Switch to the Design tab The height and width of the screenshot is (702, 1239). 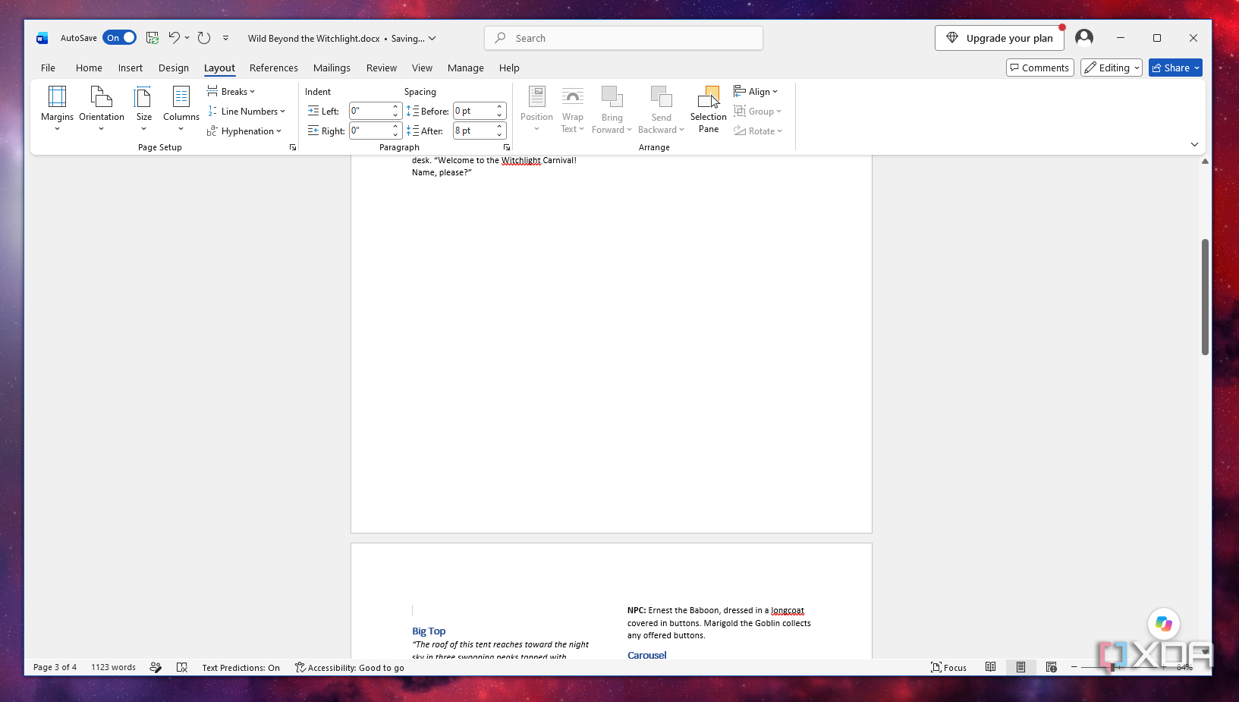174,68
